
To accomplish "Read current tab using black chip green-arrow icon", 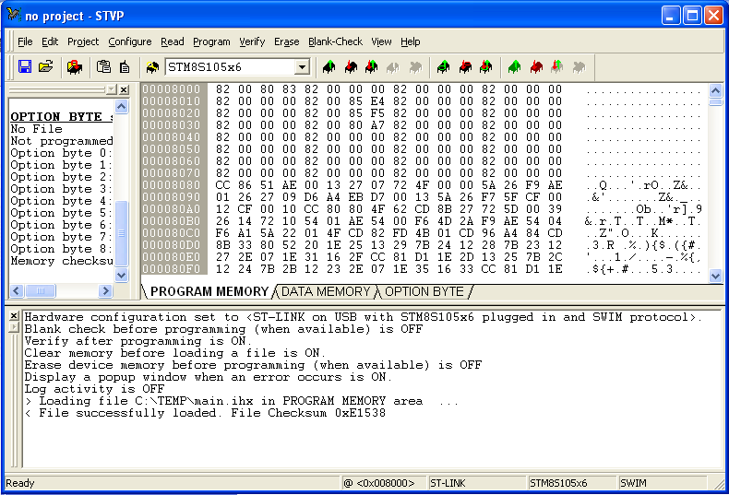I will (x=329, y=67).
